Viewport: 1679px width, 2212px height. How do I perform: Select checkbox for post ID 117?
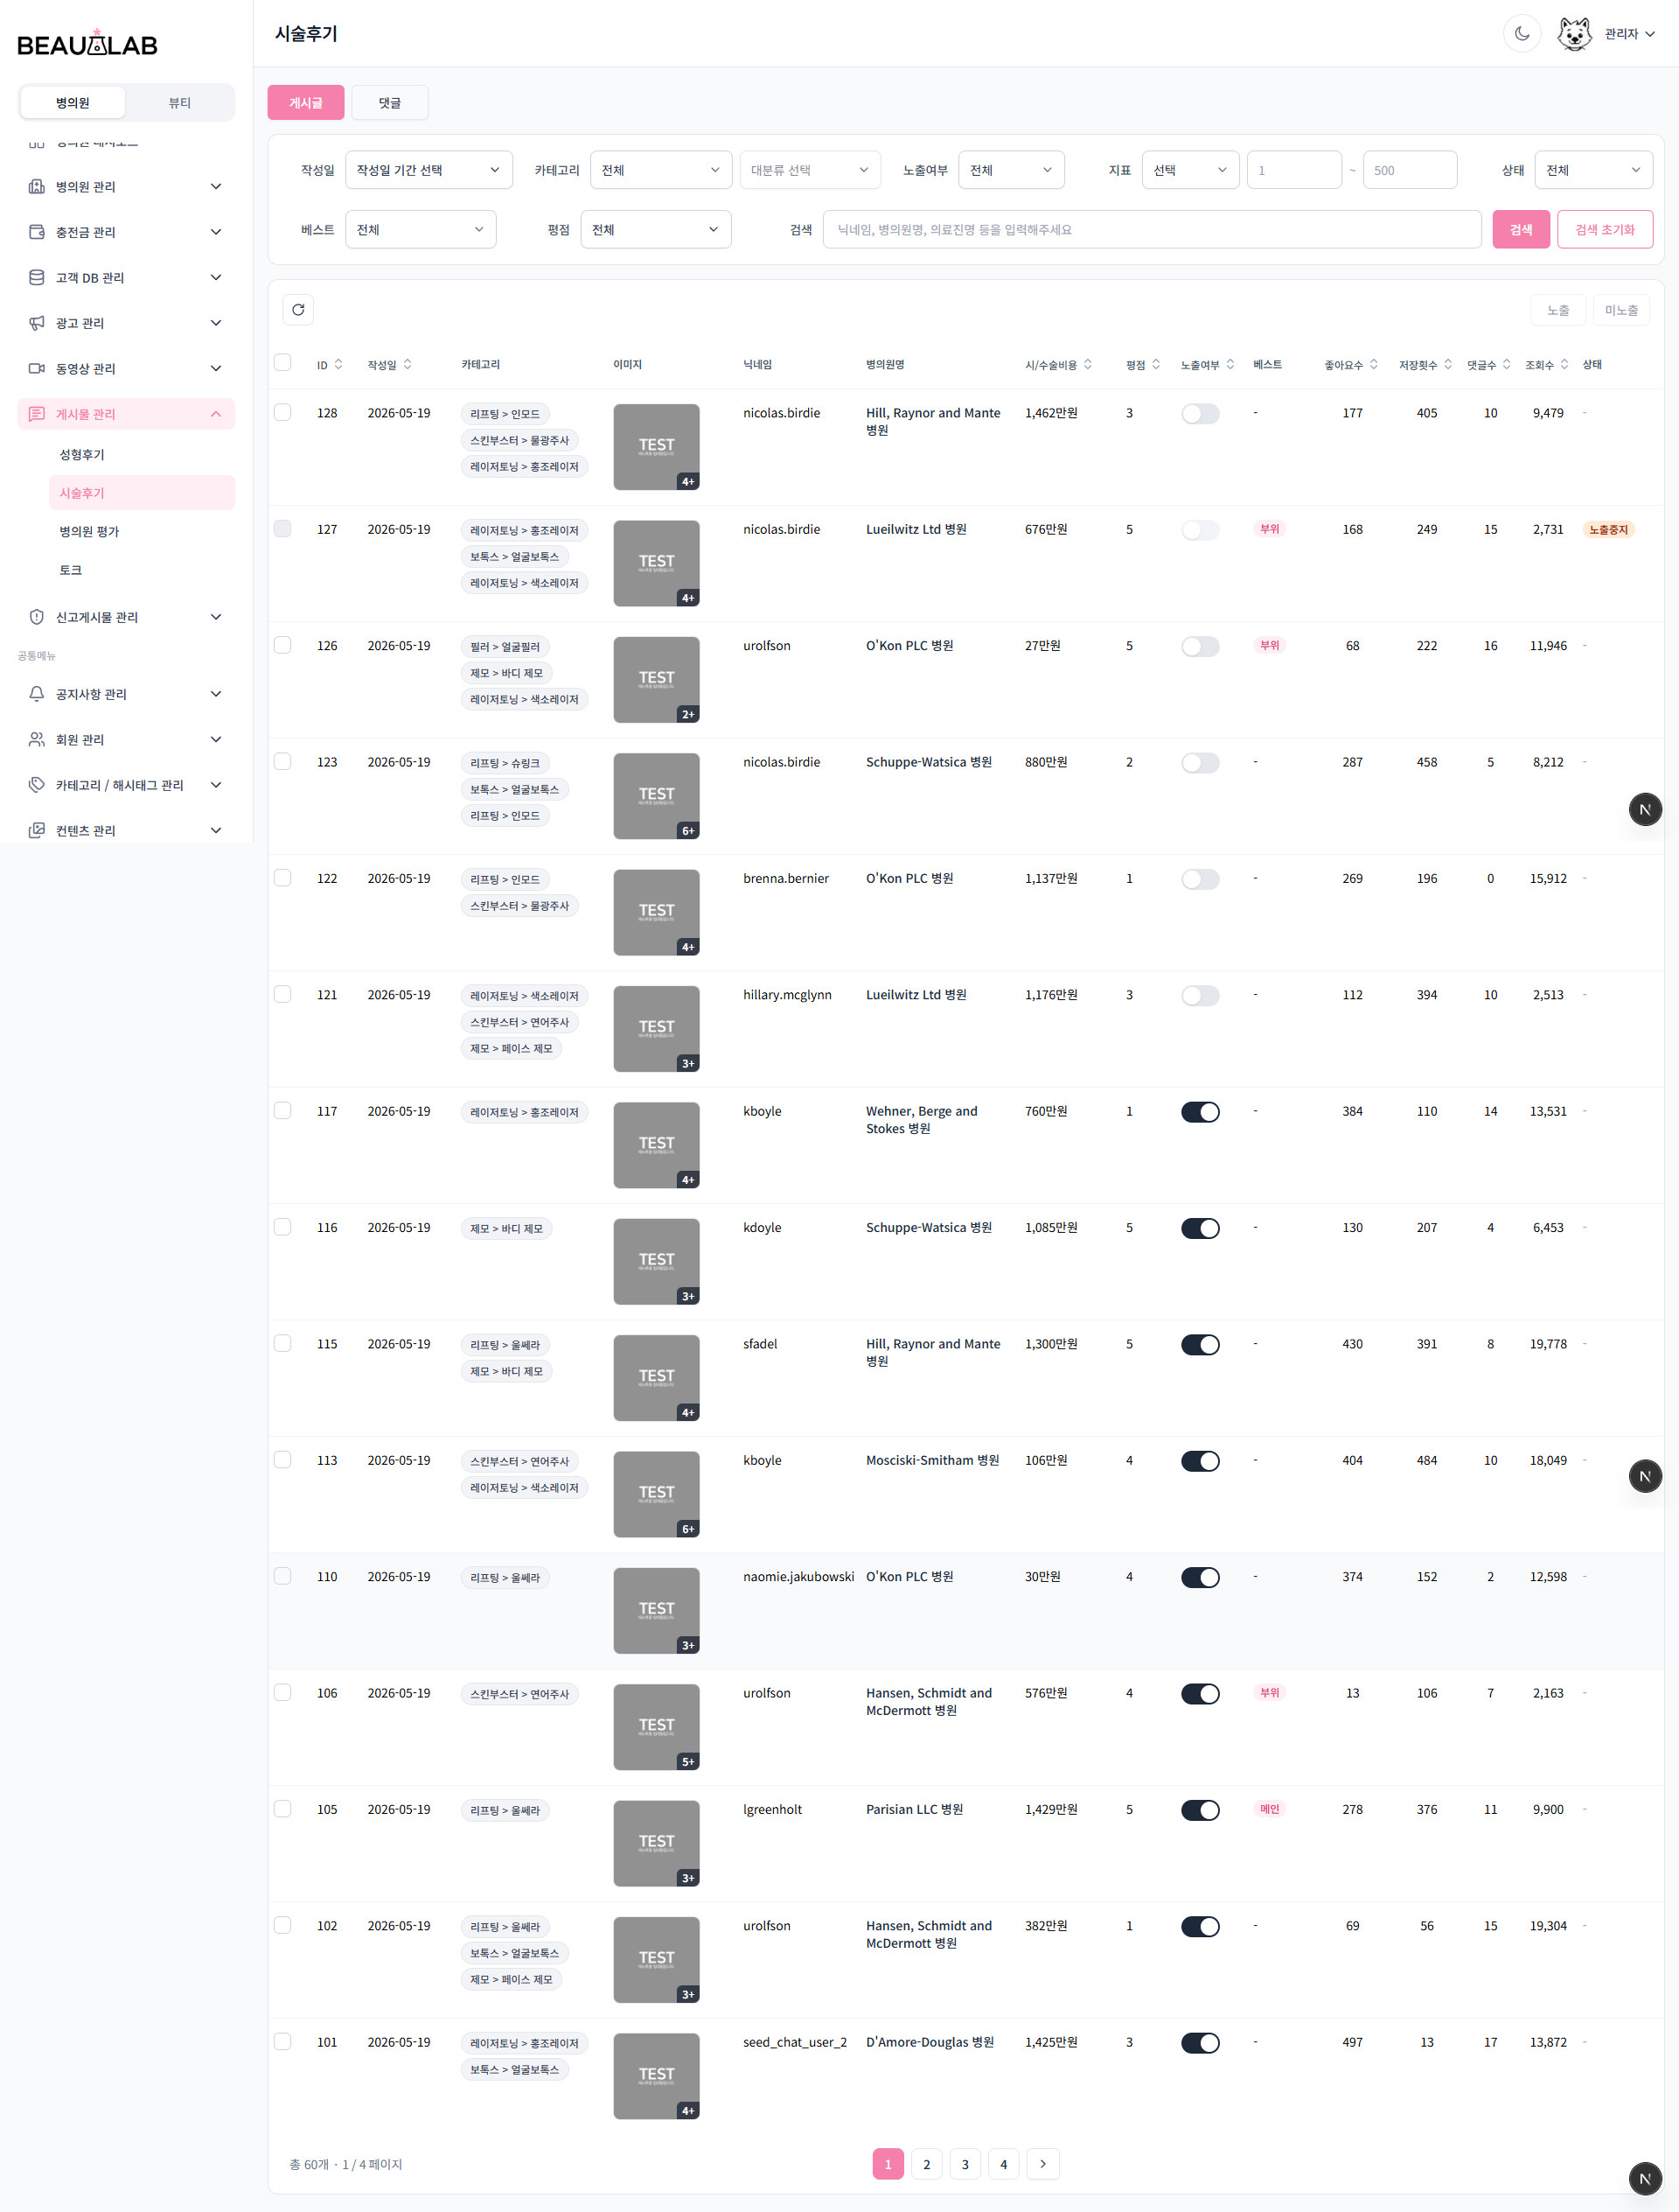click(x=282, y=1110)
